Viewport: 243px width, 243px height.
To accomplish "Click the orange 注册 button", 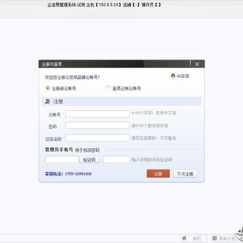I will coord(158,173).
